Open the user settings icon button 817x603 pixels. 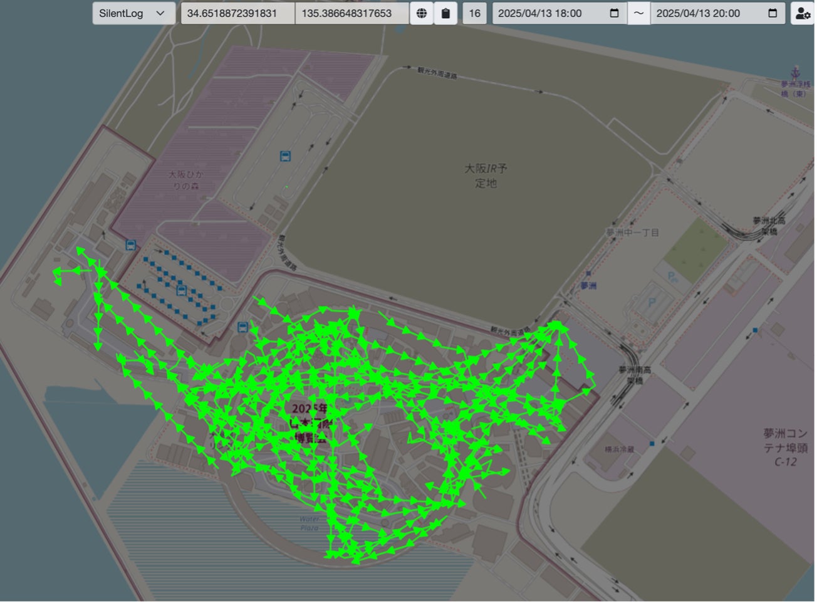pyautogui.click(x=803, y=13)
